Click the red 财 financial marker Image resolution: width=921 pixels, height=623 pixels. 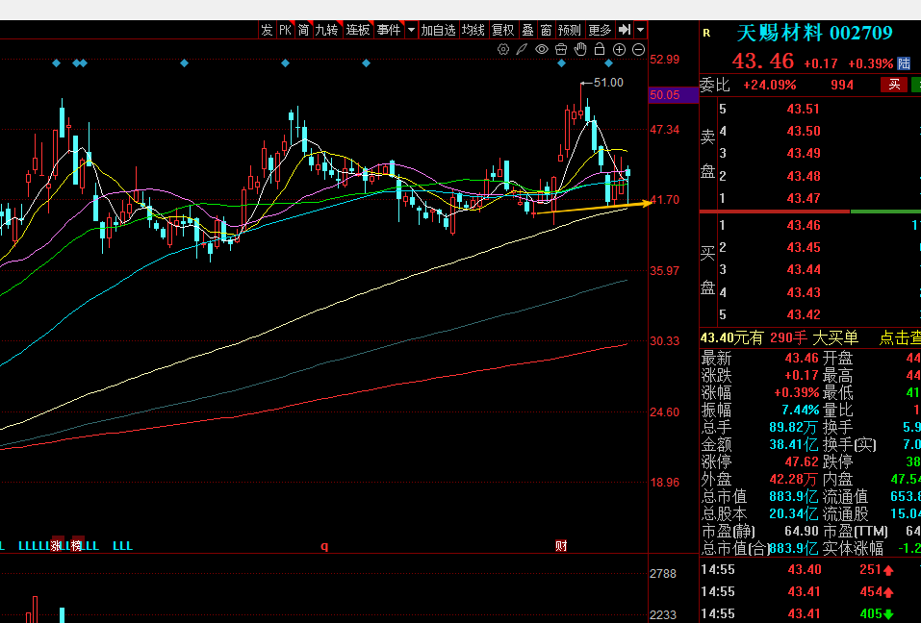coord(561,545)
